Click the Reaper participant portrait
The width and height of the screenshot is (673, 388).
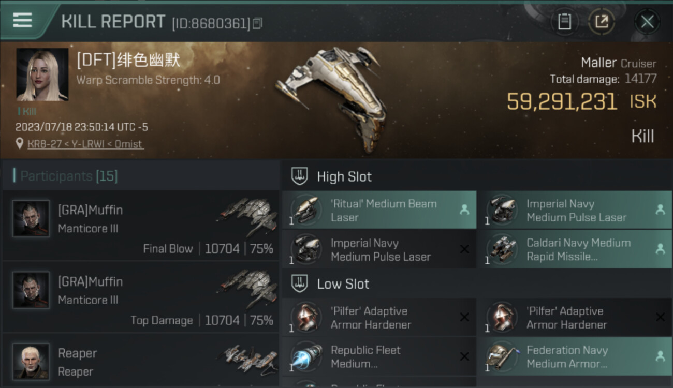click(x=32, y=361)
